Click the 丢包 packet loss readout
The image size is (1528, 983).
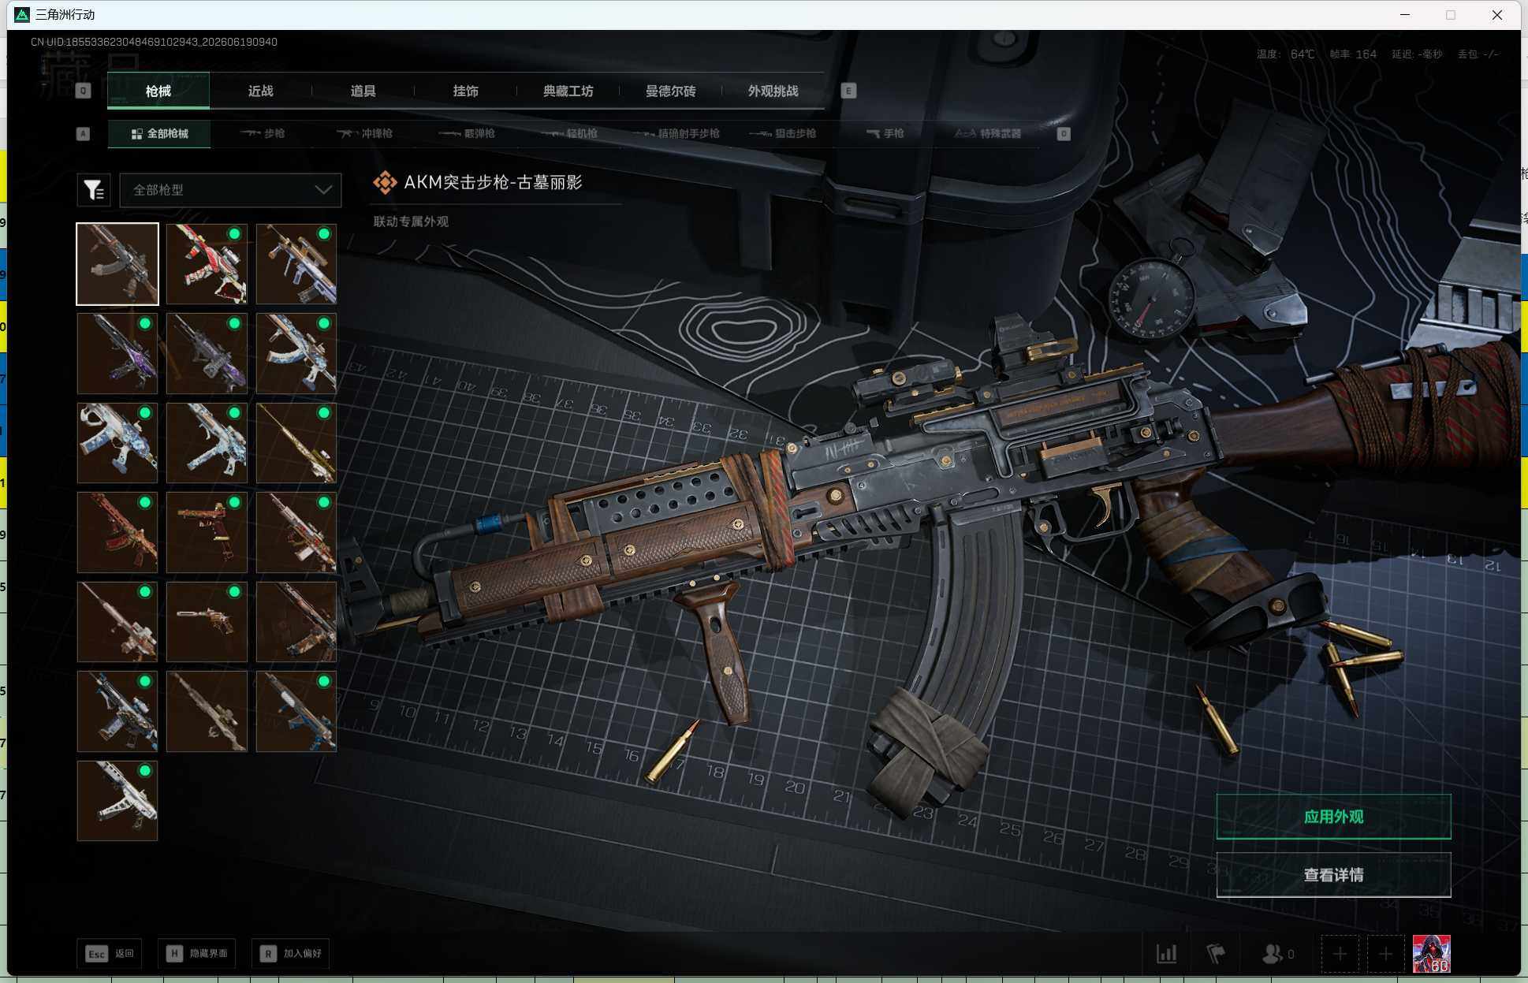click(1478, 54)
